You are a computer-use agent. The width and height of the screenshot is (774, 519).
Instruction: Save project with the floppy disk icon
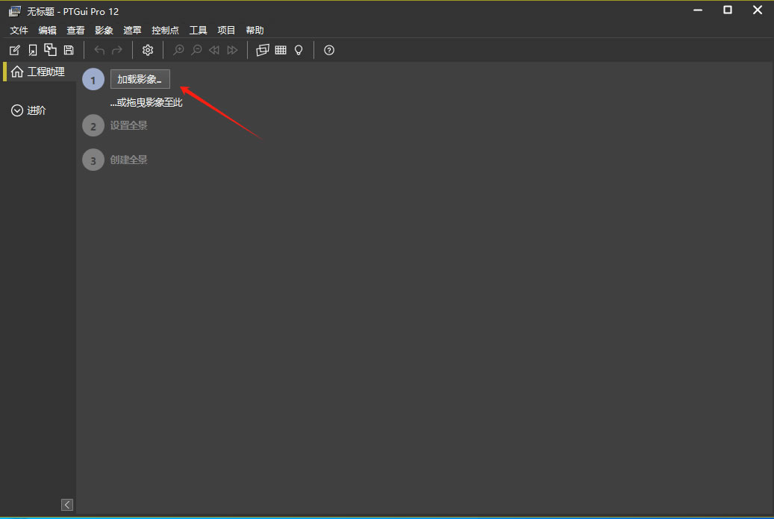69,50
